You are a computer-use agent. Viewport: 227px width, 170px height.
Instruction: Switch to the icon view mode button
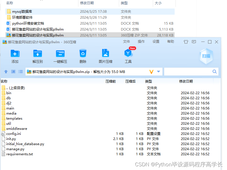(13, 72)
